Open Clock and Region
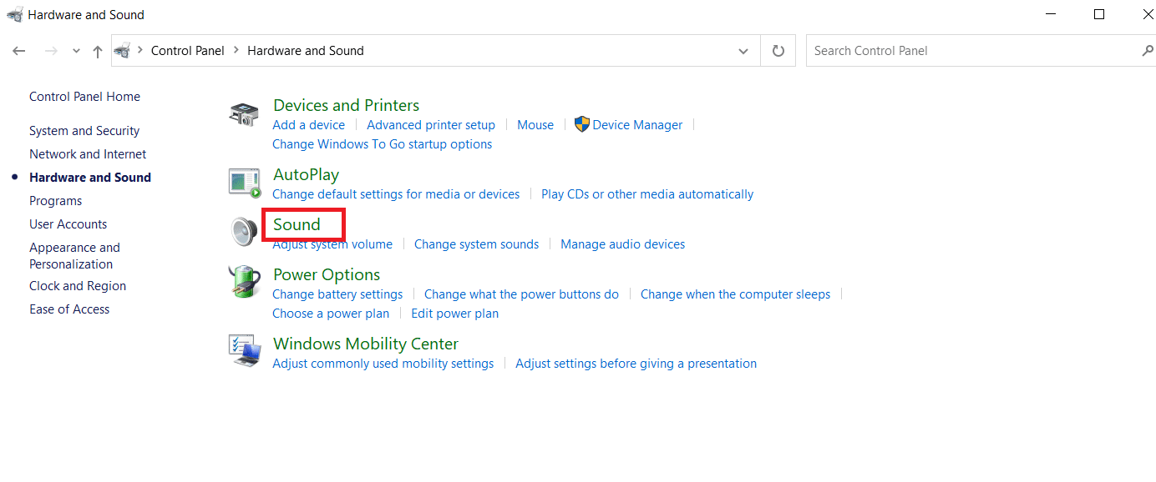 (78, 286)
